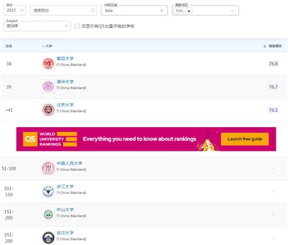Click the 复旦大学 logo
288x245 pixels.
[48, 63]
